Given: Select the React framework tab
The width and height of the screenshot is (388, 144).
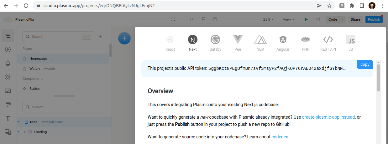Looking at the screenshot, I should pyautogui.click(x=170, y=43).
